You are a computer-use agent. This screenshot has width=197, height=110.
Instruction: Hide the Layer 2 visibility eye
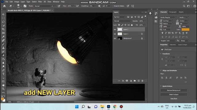pyautogui.click(x=115, y=30)
